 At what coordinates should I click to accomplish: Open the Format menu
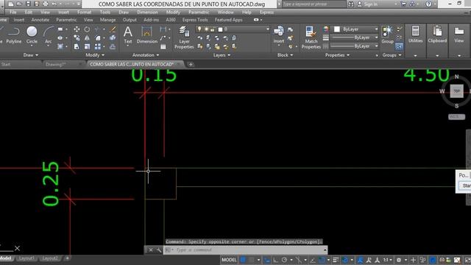pos(84,13)
